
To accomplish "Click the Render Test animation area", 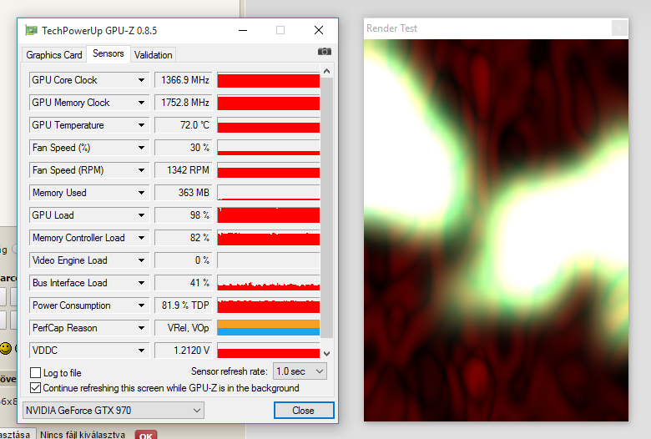I will click(x=496, y=230).
